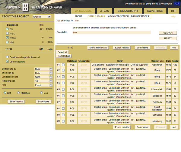Click the Reset button
181x152 pixels.
168,38
